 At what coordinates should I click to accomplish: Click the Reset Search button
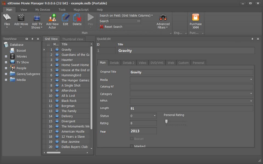click(111, 27)
